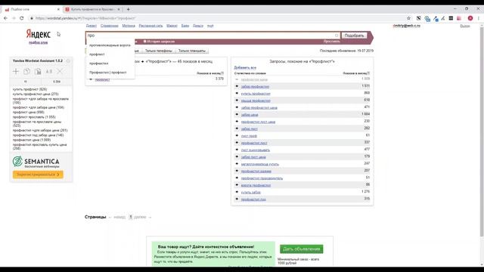Click the Semantica logo banner

36,162
